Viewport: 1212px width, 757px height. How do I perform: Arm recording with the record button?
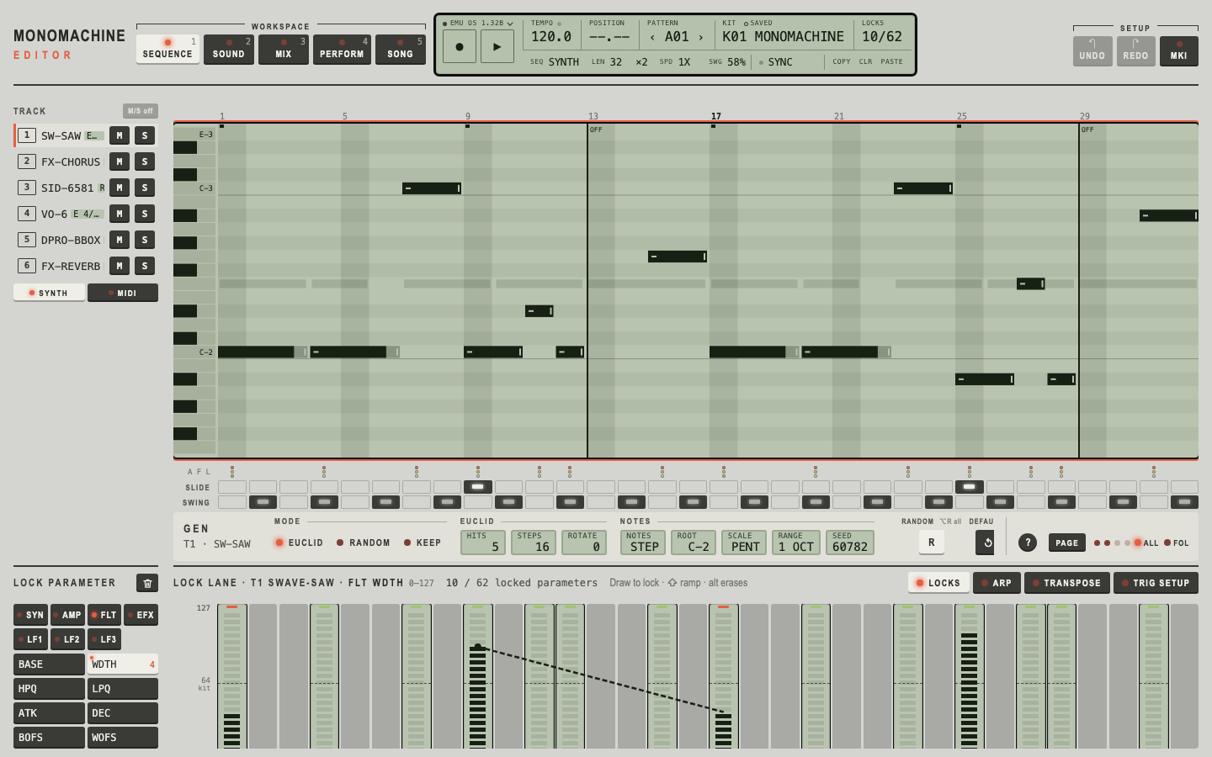tap(460, 47)
